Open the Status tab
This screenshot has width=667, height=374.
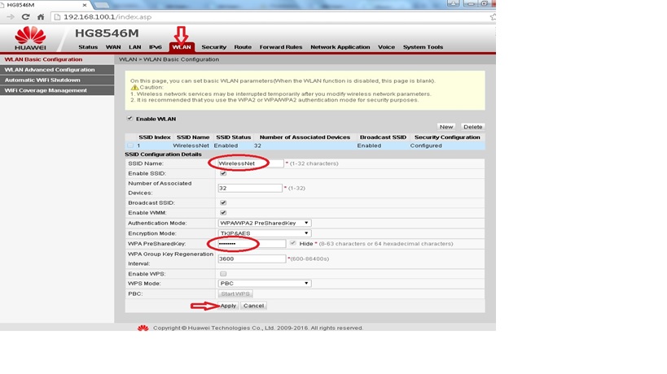pos(88,47)
